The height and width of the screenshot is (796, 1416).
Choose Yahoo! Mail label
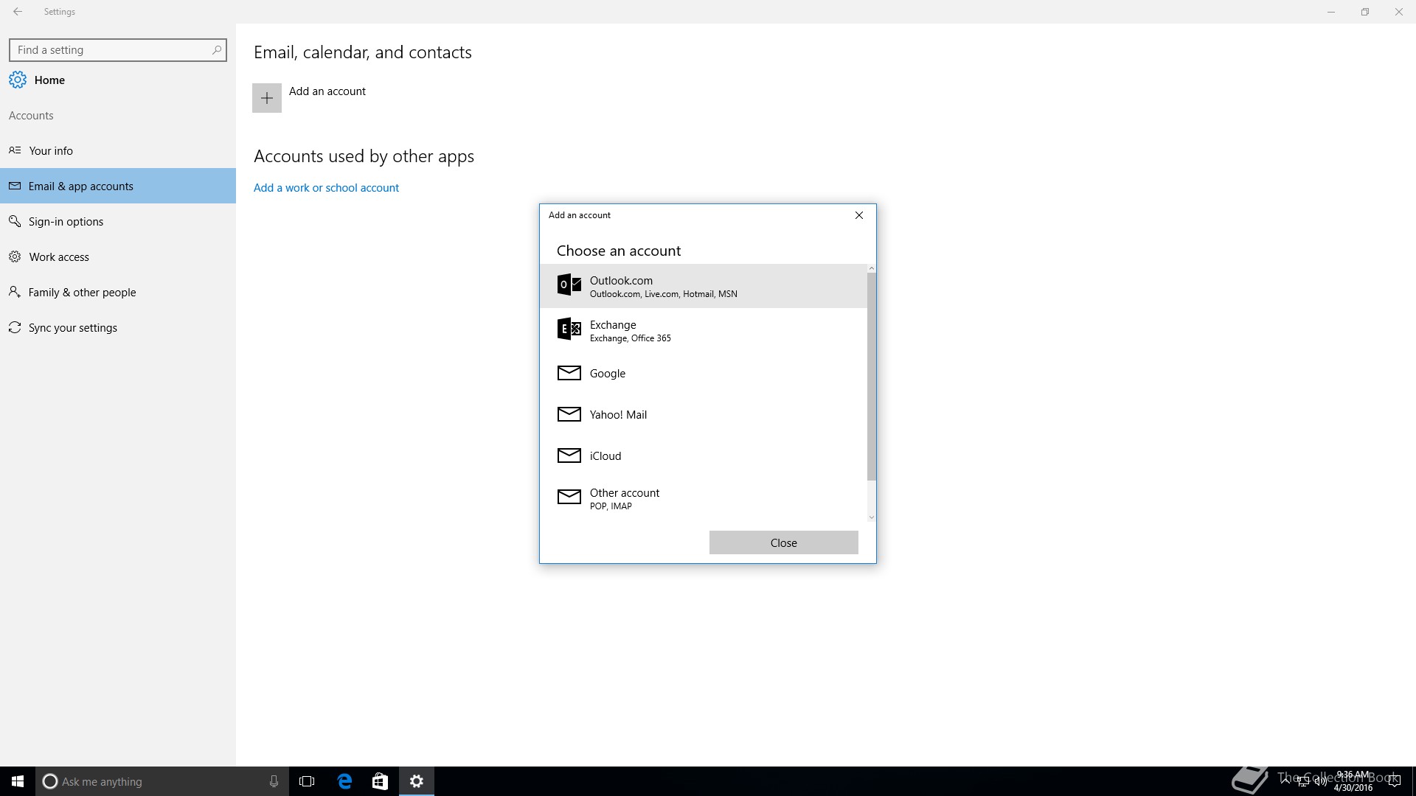[x=618, y=415]
